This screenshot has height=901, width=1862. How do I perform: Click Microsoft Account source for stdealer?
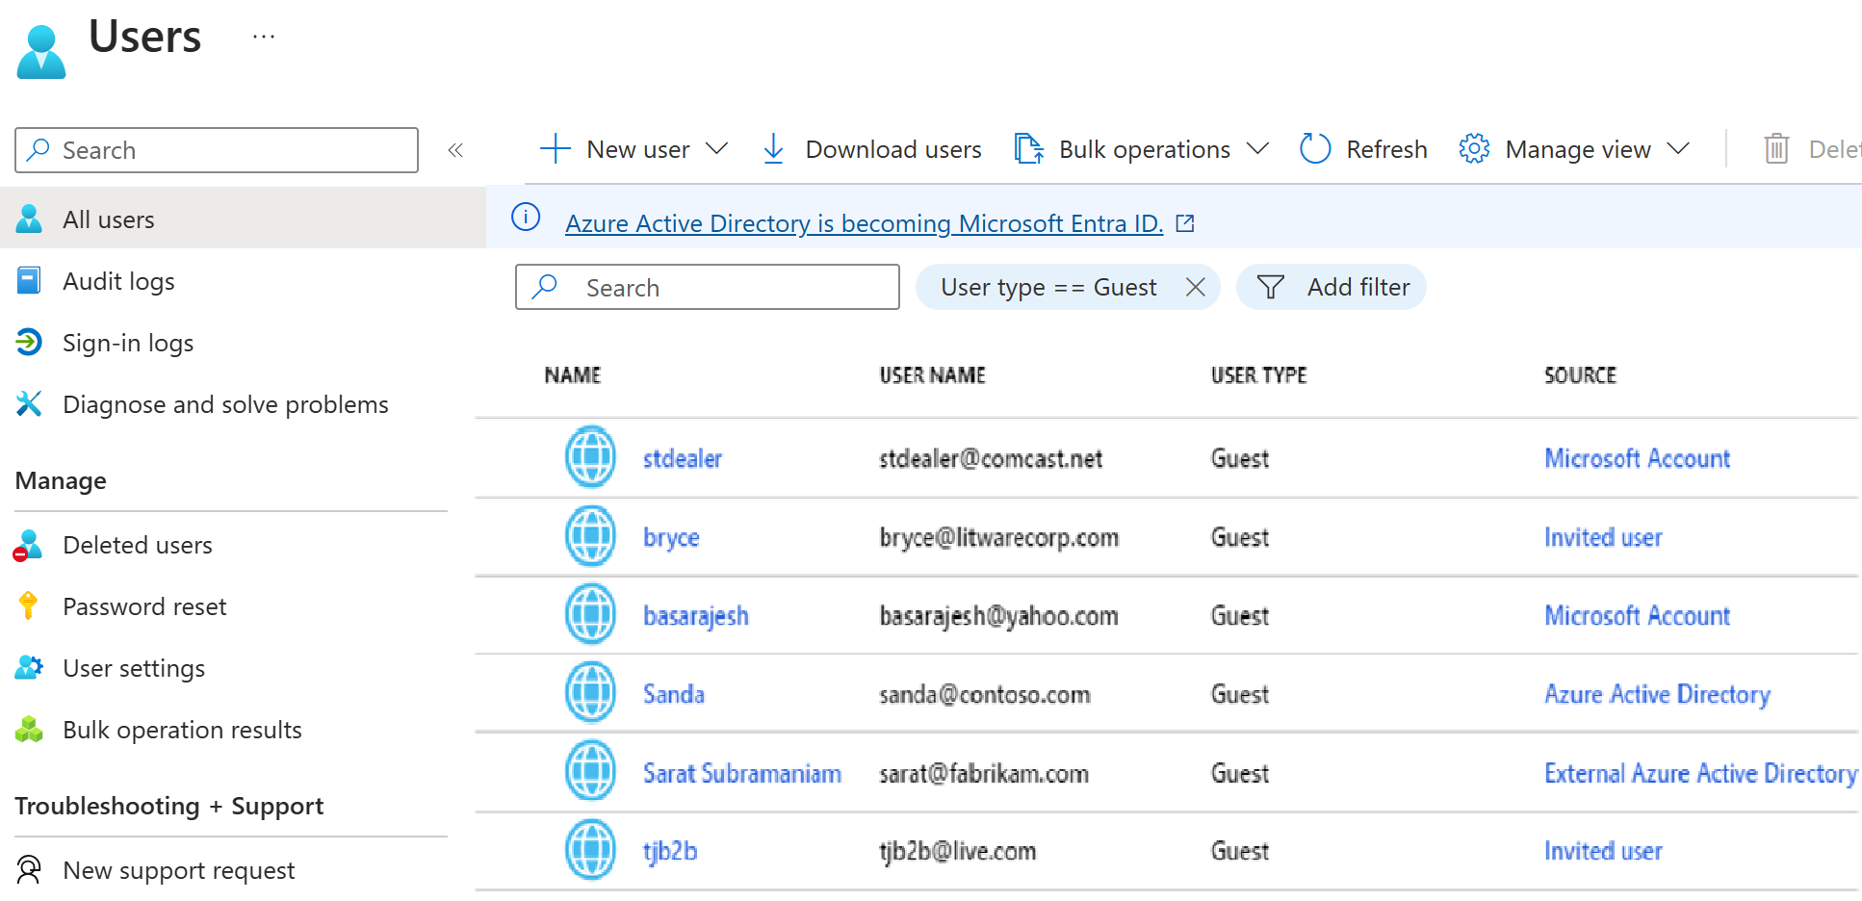(1637, 458)
